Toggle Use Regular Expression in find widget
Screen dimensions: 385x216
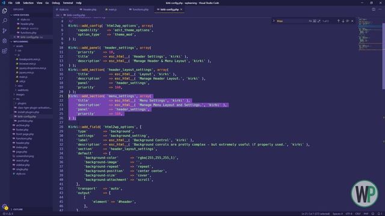319,21
